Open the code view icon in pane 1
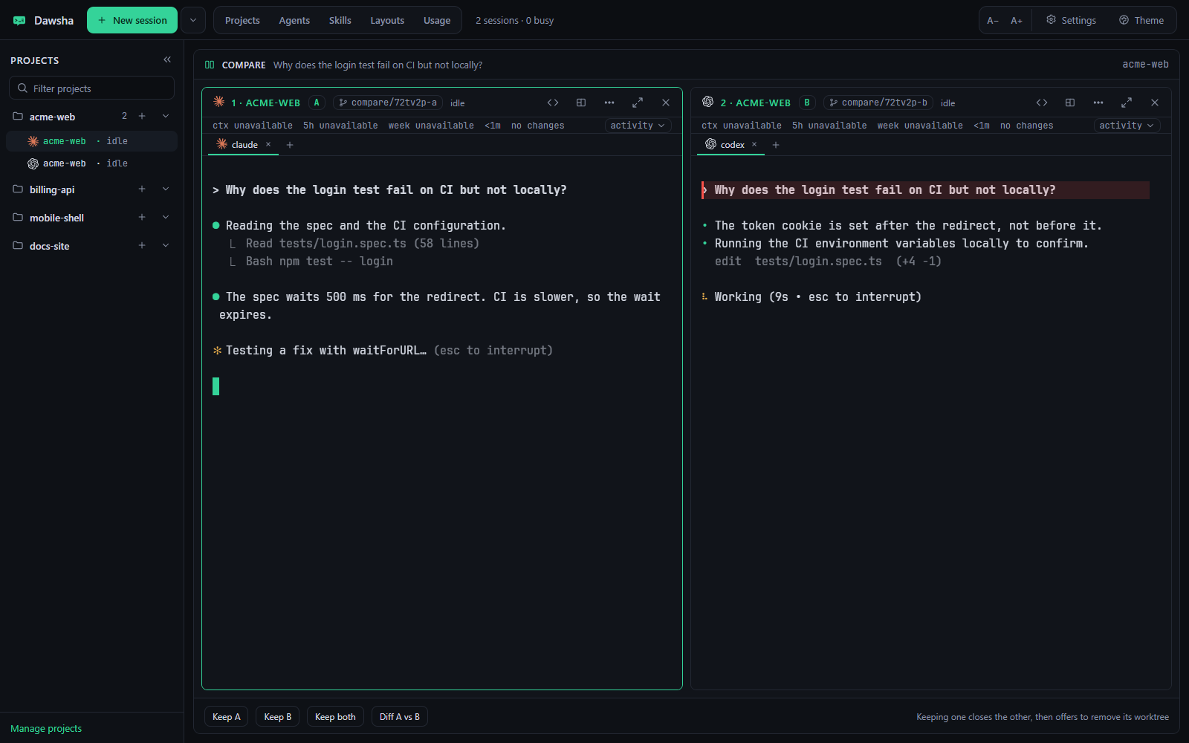Image resolution: width=1189 pixels, height=743 pixels. (x=553, y=103)
